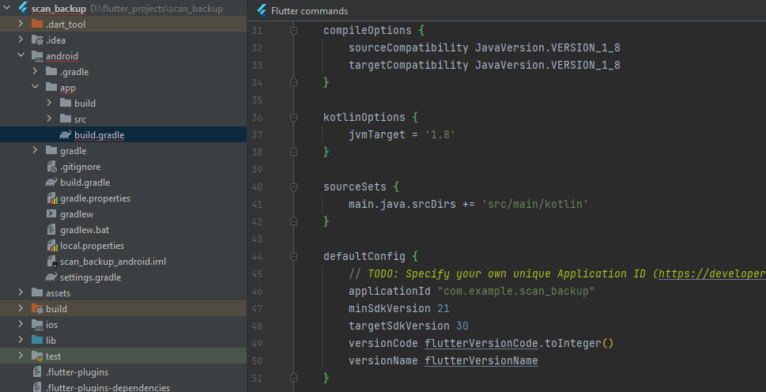The width and height of the screenshot is (766, 392).
Task: Select build.gradle inside the app folder
Action: pyautogui.click(x=100, y=134)
